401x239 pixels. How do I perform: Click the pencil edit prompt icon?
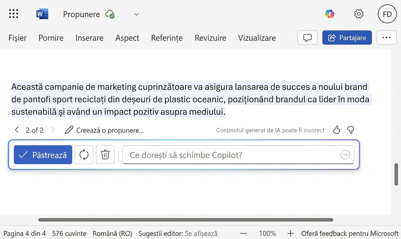point(69,130)
